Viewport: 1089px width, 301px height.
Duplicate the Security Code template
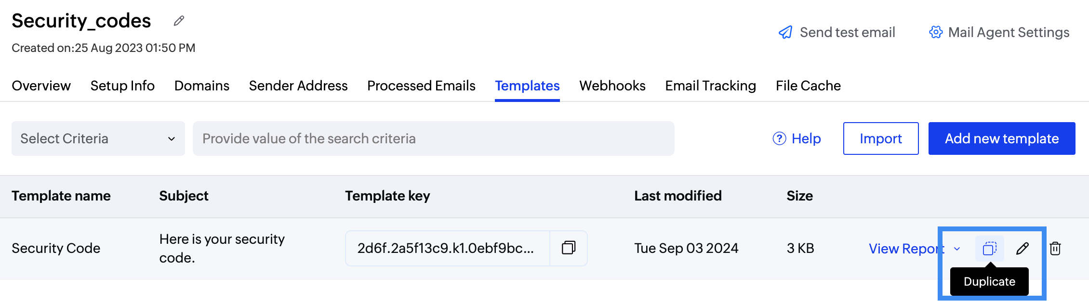990,249
